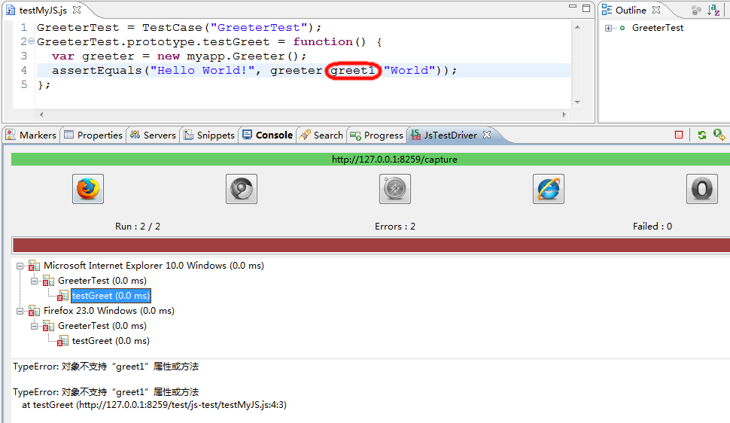730x423 pixels.
Task: Click the stack trace line 'at testGreet'
Action: 154,405
